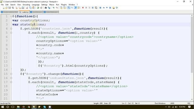194x109 pixels.
Task: Select the custom.js tab
Action: click(x=24, y=12)
